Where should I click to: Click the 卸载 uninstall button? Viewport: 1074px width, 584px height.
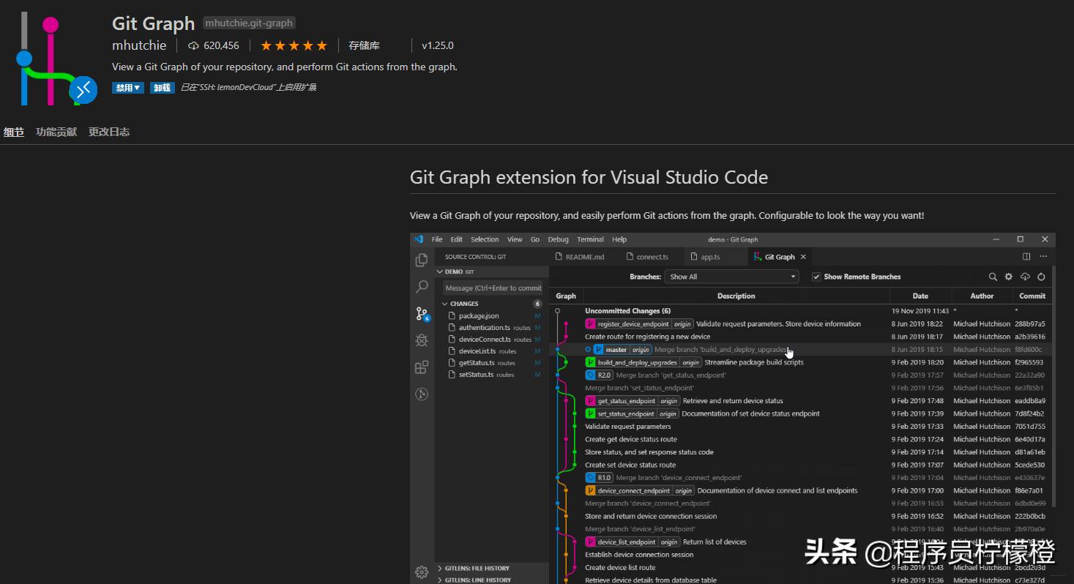(162, 87)
